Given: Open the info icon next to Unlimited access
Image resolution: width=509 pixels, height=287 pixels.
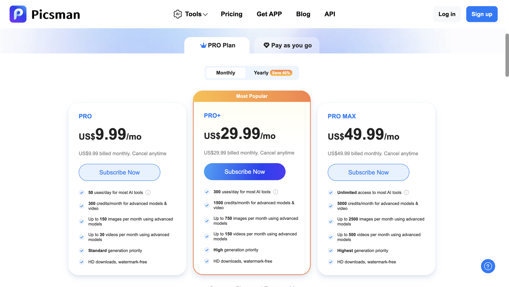Looking at the screenshot, I should (406, 192).
